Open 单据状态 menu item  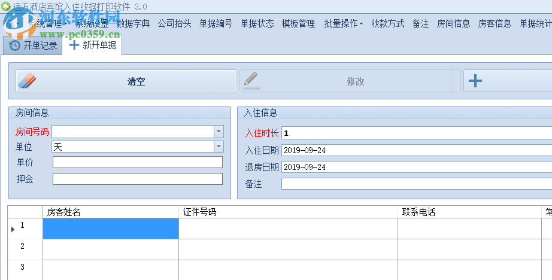pos(257,23)
